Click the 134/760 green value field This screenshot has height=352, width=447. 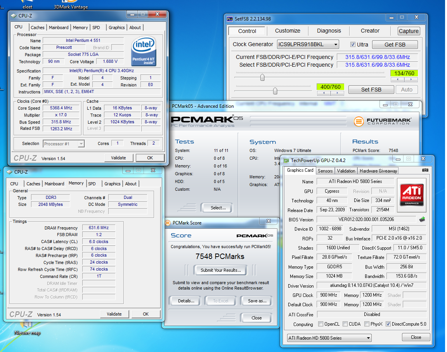[x=404, y=73]
